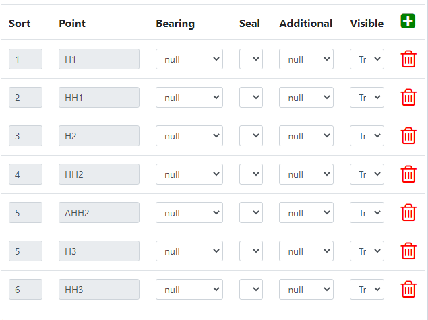The image size is (428, 320).
Task: Delete the H1 row with trash icon
Action: point(408,59)
